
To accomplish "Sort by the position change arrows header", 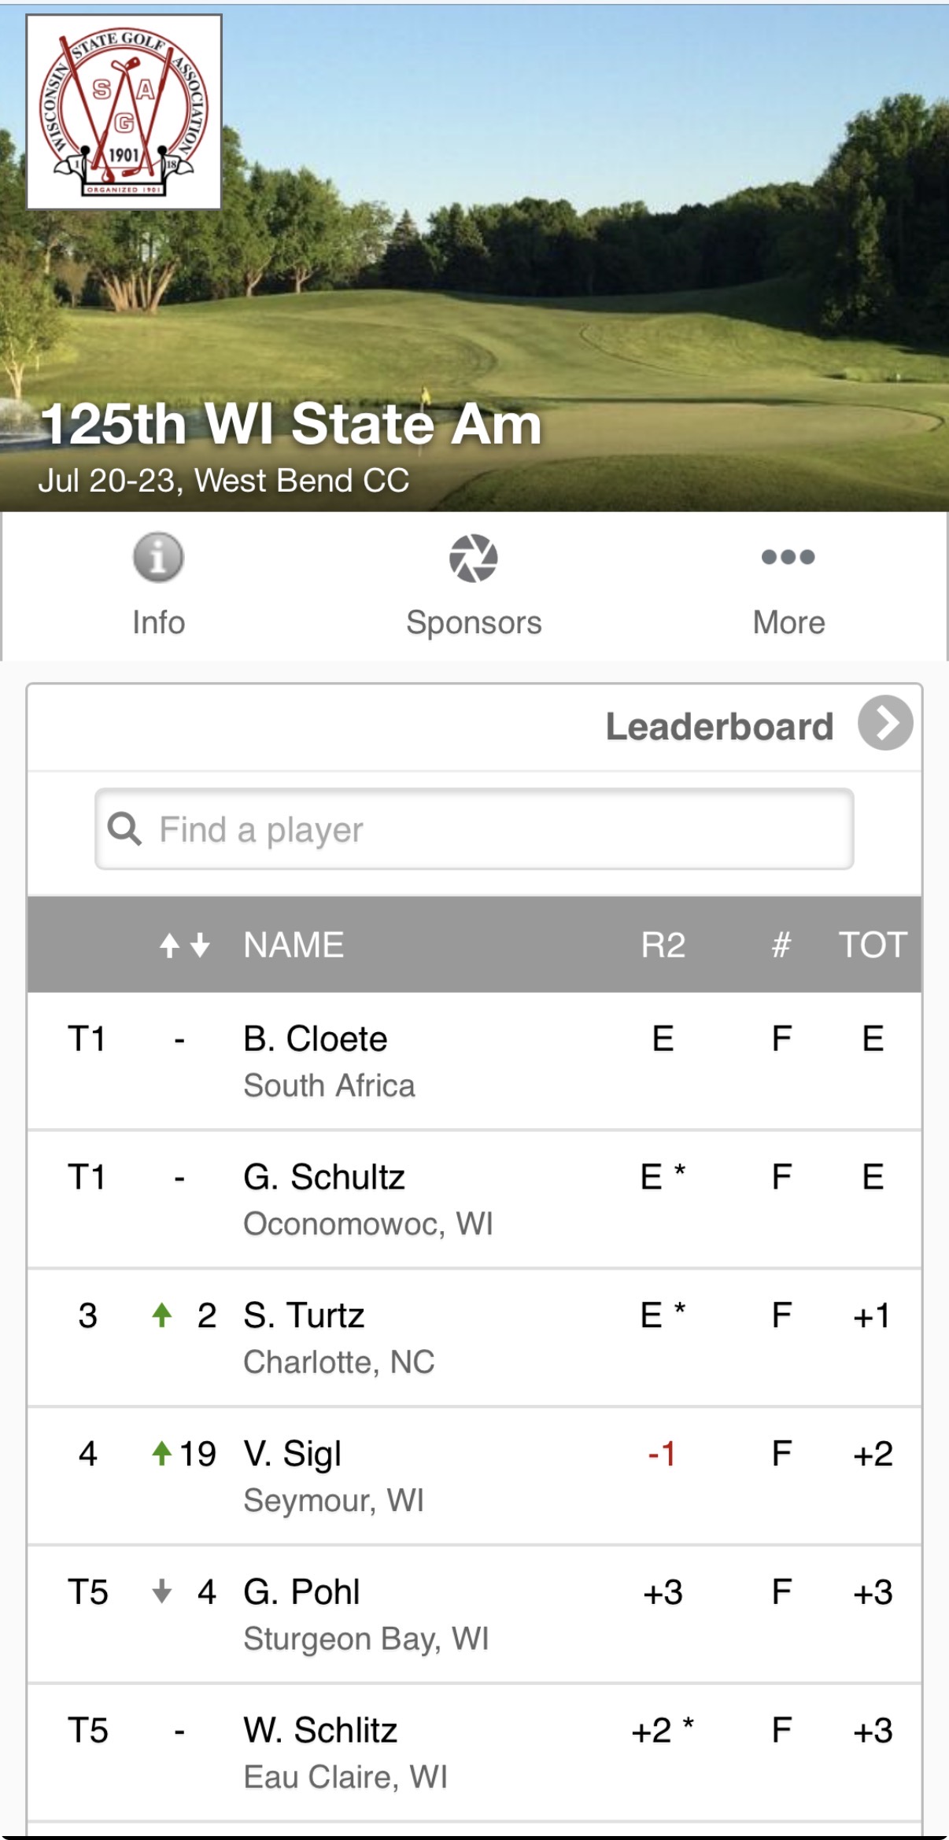I will pos(185,945).
